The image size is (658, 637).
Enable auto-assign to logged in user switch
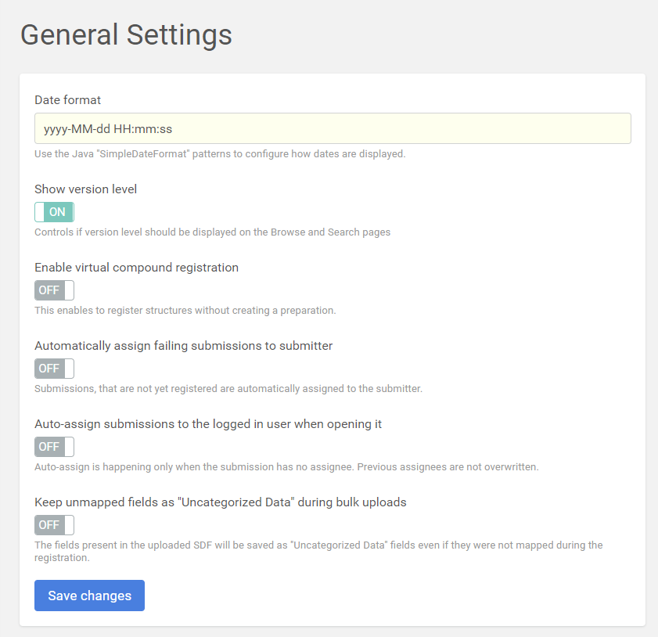click(x=54, y=447)
